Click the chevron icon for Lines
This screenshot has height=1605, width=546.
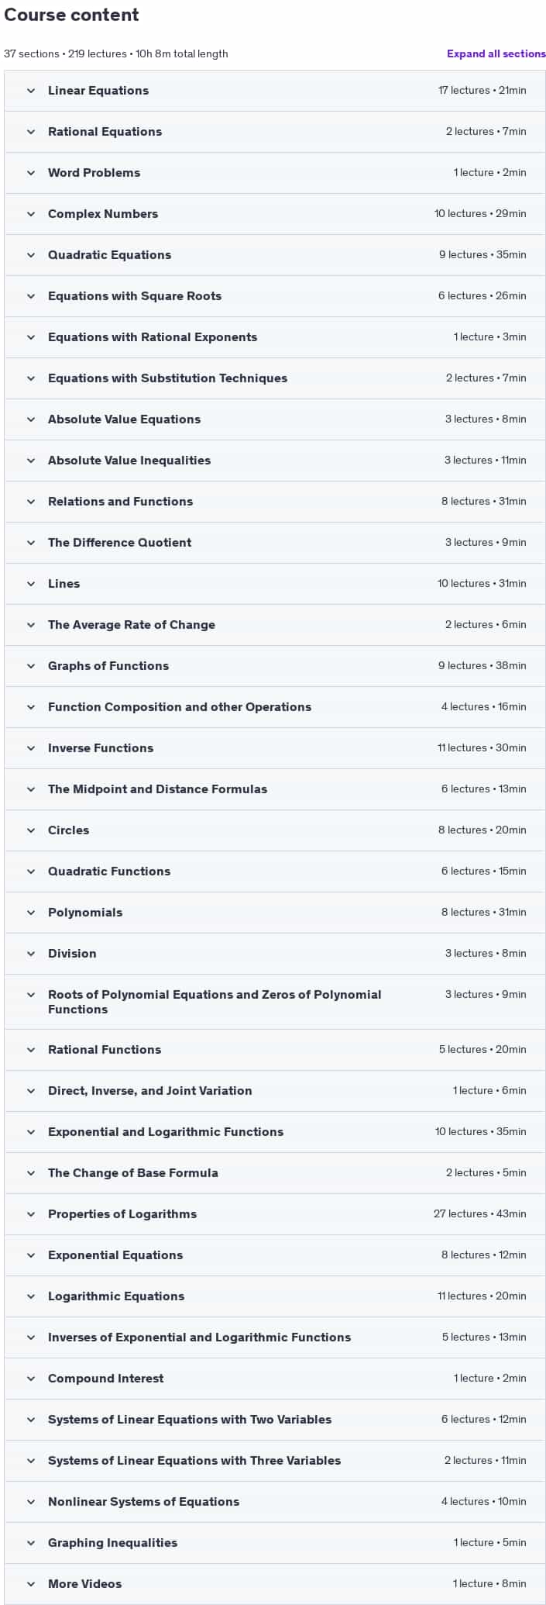tap(31, 584)
